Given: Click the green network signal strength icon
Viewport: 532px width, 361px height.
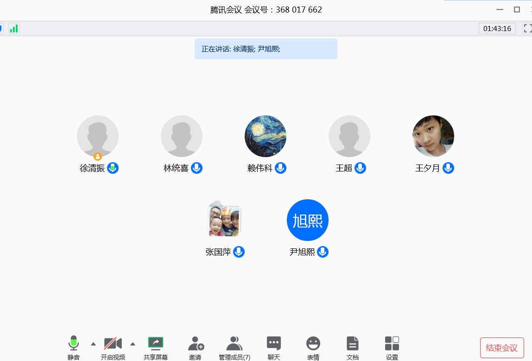Looking at the screenshot, I should pyautogui.click(x=14, y=29).
